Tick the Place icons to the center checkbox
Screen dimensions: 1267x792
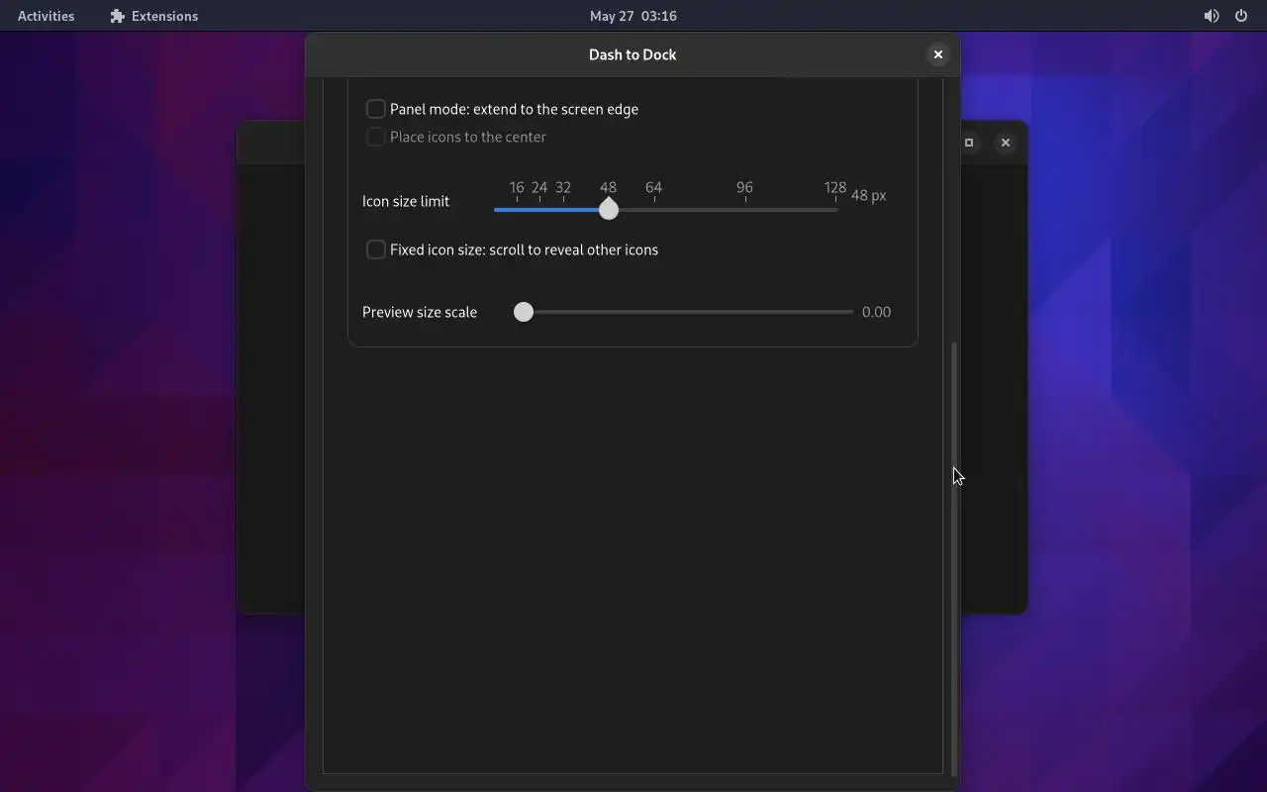tap(376, 137)
